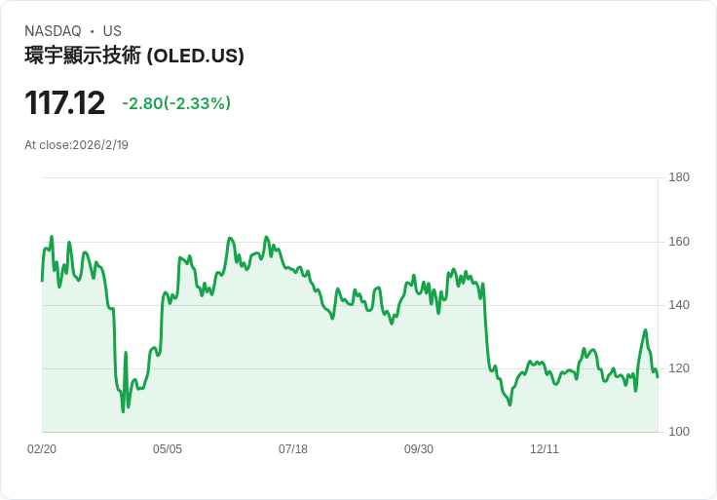Click the 07/18 date on x-axis

point(293,449)
